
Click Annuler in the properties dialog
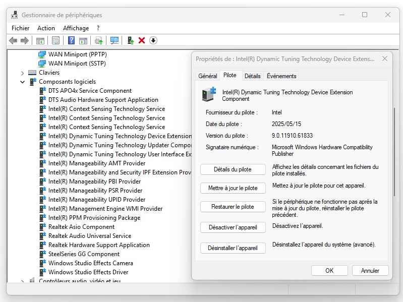[x=370, y=271]
